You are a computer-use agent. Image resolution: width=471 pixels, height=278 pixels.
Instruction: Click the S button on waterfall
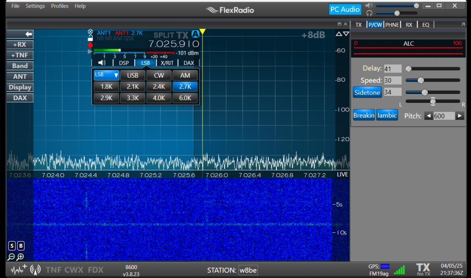[12, 246]
